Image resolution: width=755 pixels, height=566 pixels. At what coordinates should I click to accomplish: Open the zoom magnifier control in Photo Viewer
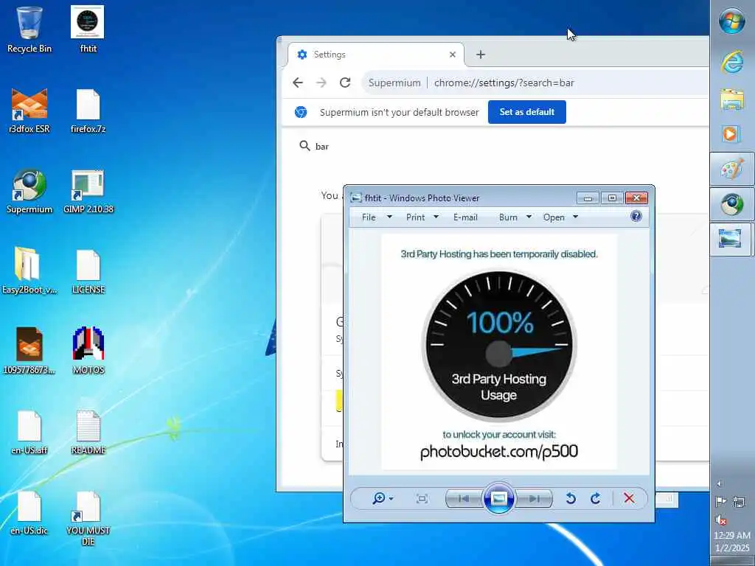[383, 499]
